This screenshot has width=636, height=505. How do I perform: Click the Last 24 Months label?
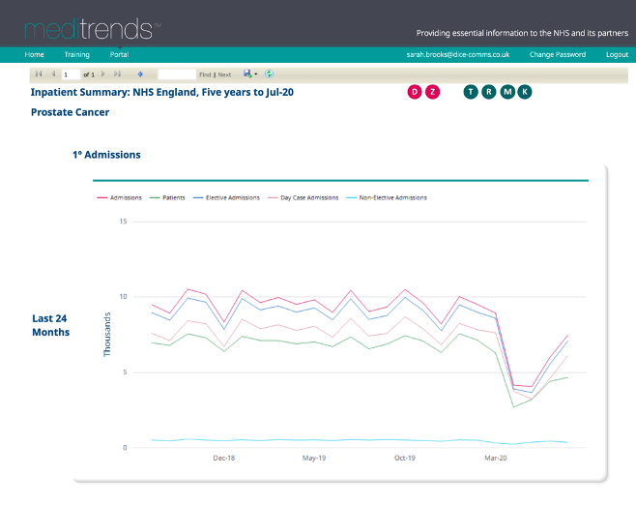coord(50,325)
